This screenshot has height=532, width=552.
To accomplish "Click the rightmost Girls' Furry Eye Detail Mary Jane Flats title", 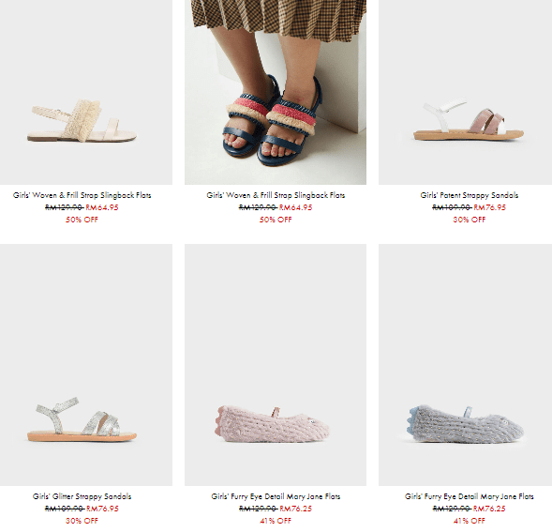I will 470,496.
